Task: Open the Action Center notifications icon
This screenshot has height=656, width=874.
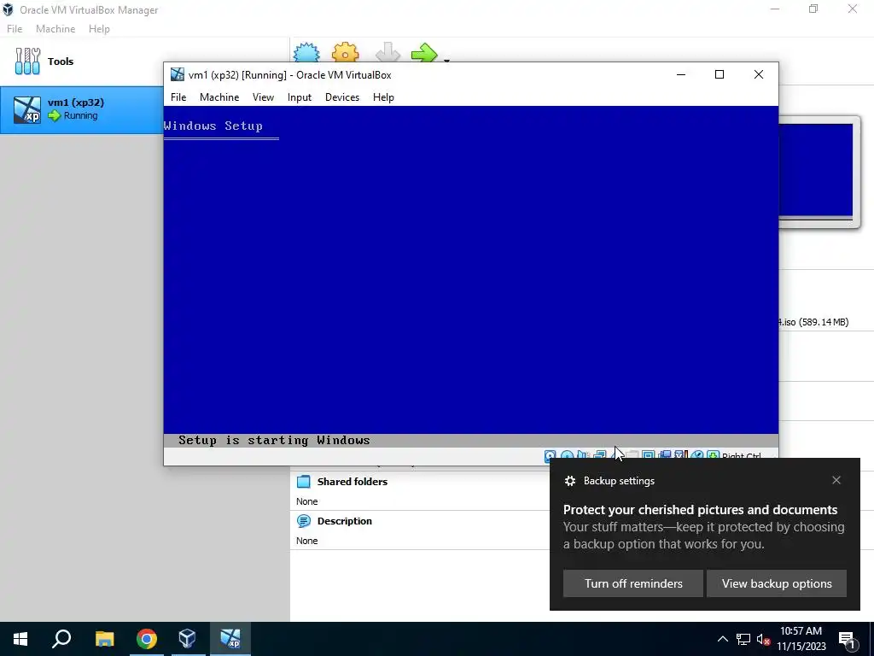Action: [847, 639]
